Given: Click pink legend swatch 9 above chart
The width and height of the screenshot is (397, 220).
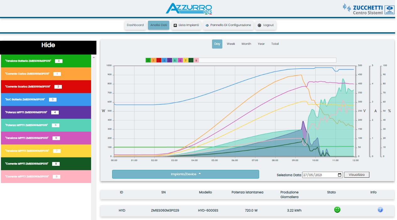Looking at the screenshot, I should pos(196,60).
